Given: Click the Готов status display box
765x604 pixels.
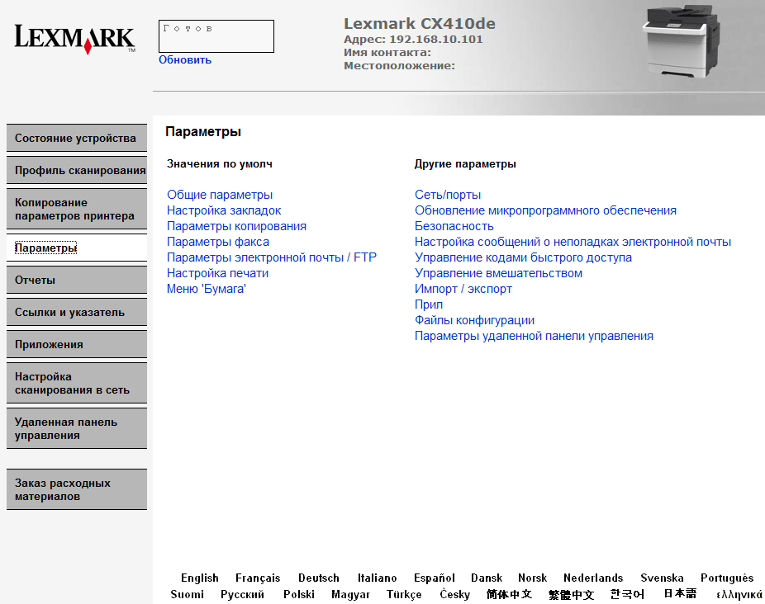Looking at the screenshot, I should (216, 36).
